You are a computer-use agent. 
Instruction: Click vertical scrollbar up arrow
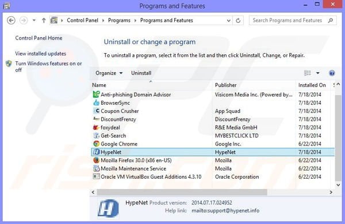pyautogui.click(x=339, y=84)
